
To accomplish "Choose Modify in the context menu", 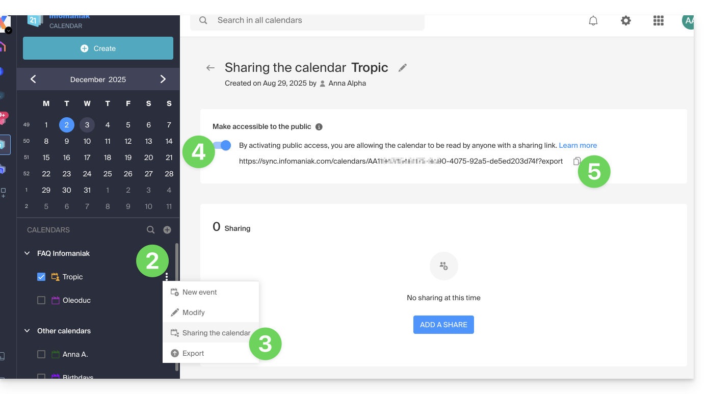I will [x=194, y=312].
